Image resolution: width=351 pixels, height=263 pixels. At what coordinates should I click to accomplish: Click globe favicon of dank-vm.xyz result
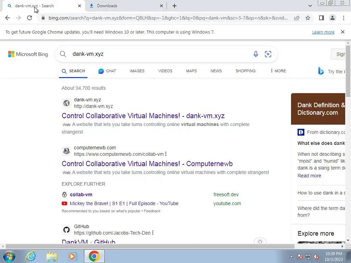(66, 103)
